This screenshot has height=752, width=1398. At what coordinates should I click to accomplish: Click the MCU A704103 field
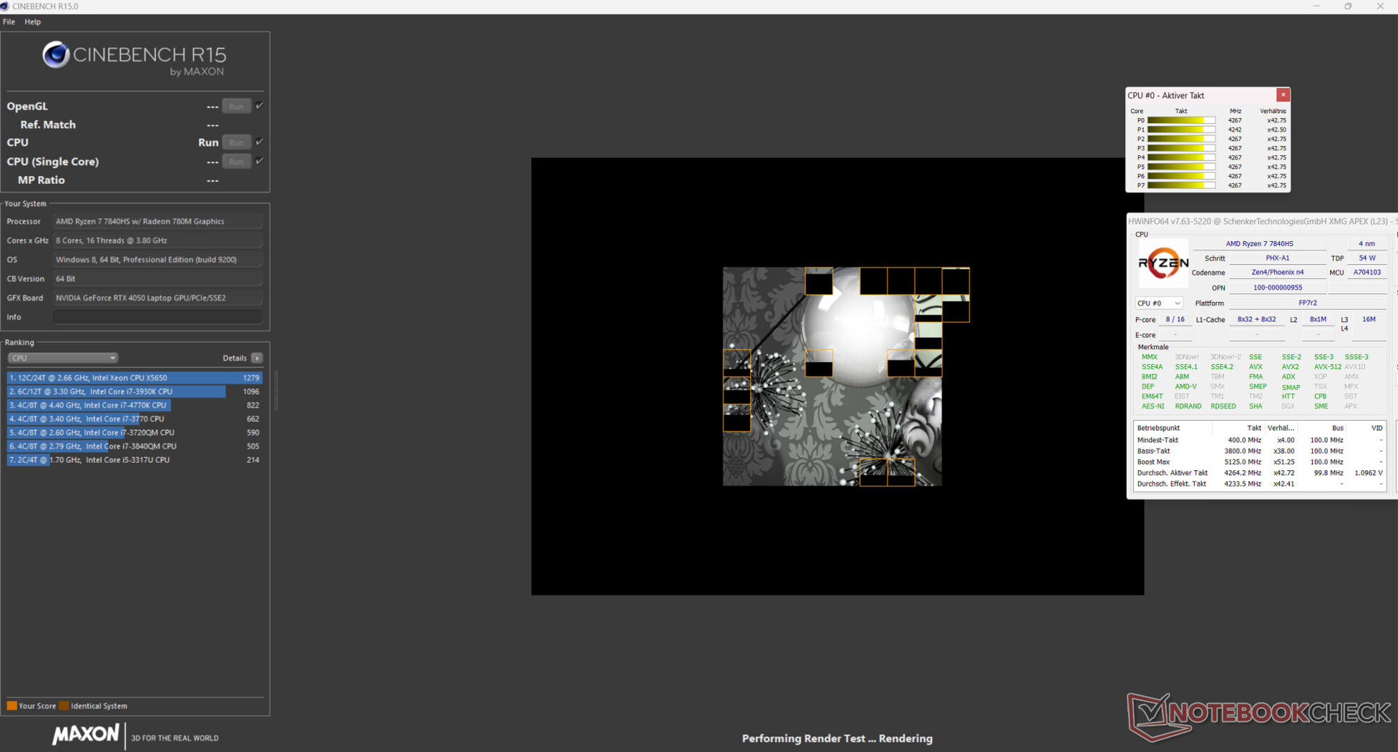1367,272
